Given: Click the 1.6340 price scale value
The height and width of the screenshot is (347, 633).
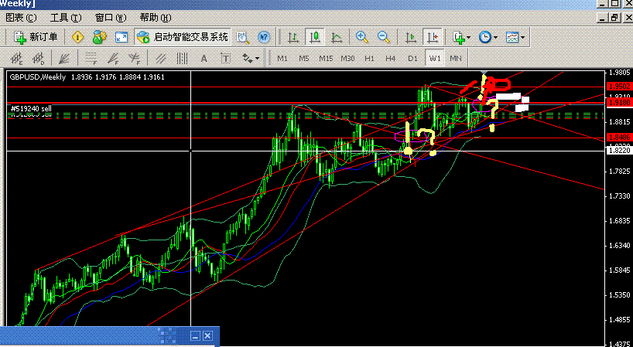Looking at the screenshot, I should (x=620, y=246).
